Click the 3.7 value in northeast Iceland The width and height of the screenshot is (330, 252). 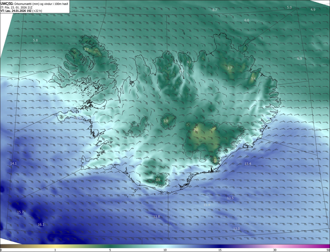[230, 68]
